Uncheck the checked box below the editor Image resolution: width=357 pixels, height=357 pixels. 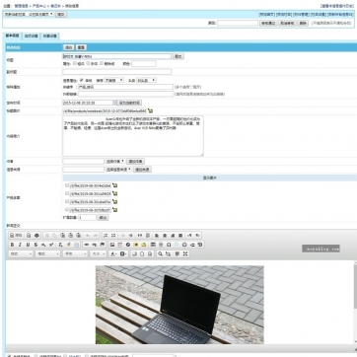[x=9, y=356]
